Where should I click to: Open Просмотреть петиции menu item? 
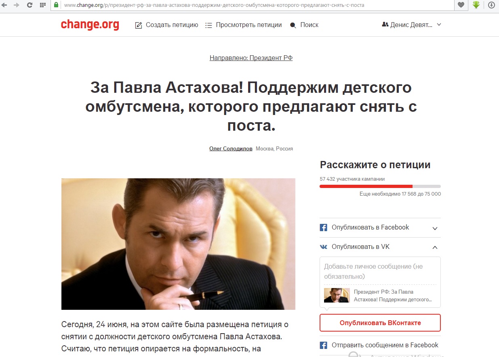[x=243, y=25]
